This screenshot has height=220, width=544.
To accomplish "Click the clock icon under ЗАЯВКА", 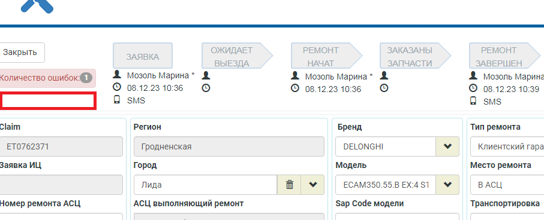I will click(117, 87).
